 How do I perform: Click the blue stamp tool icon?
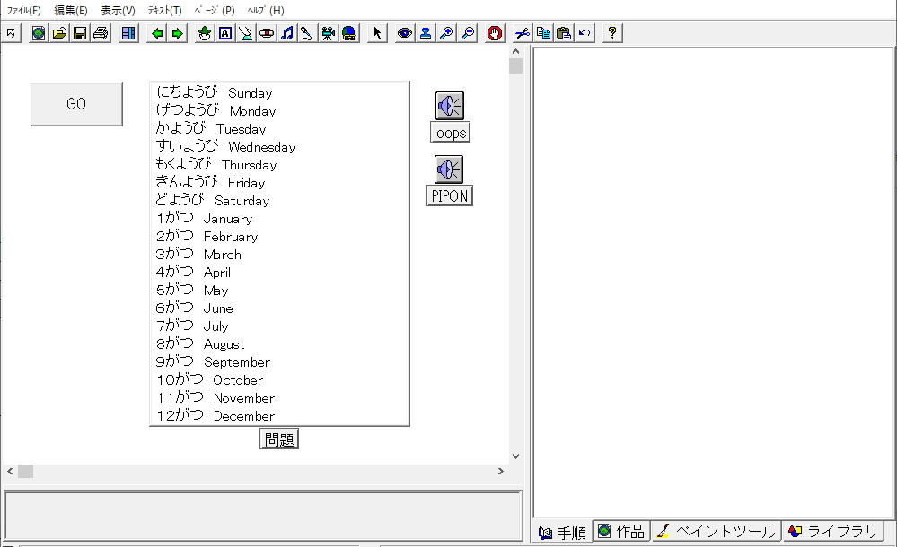pos(426,33)
